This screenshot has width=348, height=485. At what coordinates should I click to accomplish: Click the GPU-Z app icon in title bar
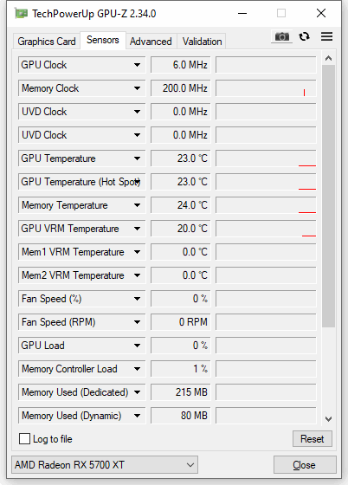[x=21, y=13]
